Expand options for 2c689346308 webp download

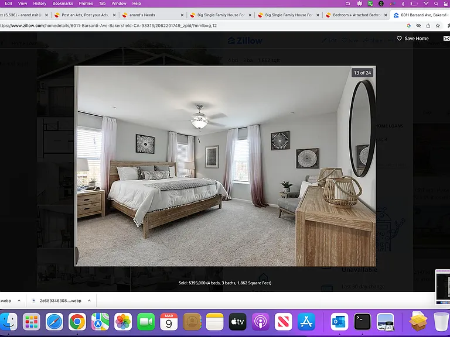pyautogui.click(x=89, y=301)
